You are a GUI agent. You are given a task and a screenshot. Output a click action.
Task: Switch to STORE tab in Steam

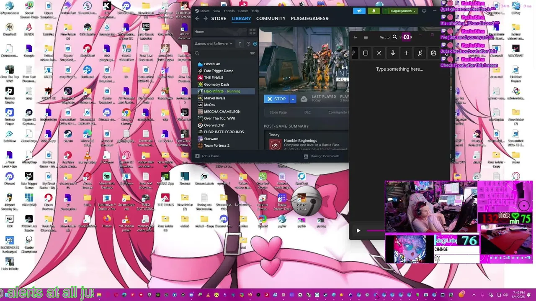tap(219, 18)
